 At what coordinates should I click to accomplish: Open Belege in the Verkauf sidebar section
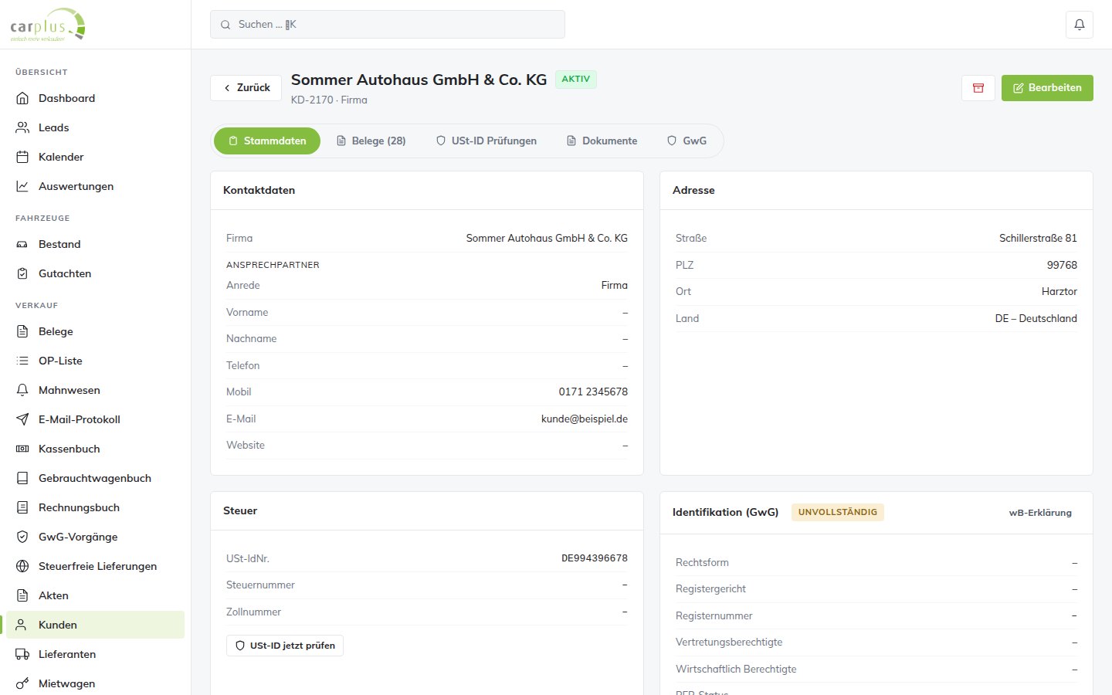click(x=95, y=331)
